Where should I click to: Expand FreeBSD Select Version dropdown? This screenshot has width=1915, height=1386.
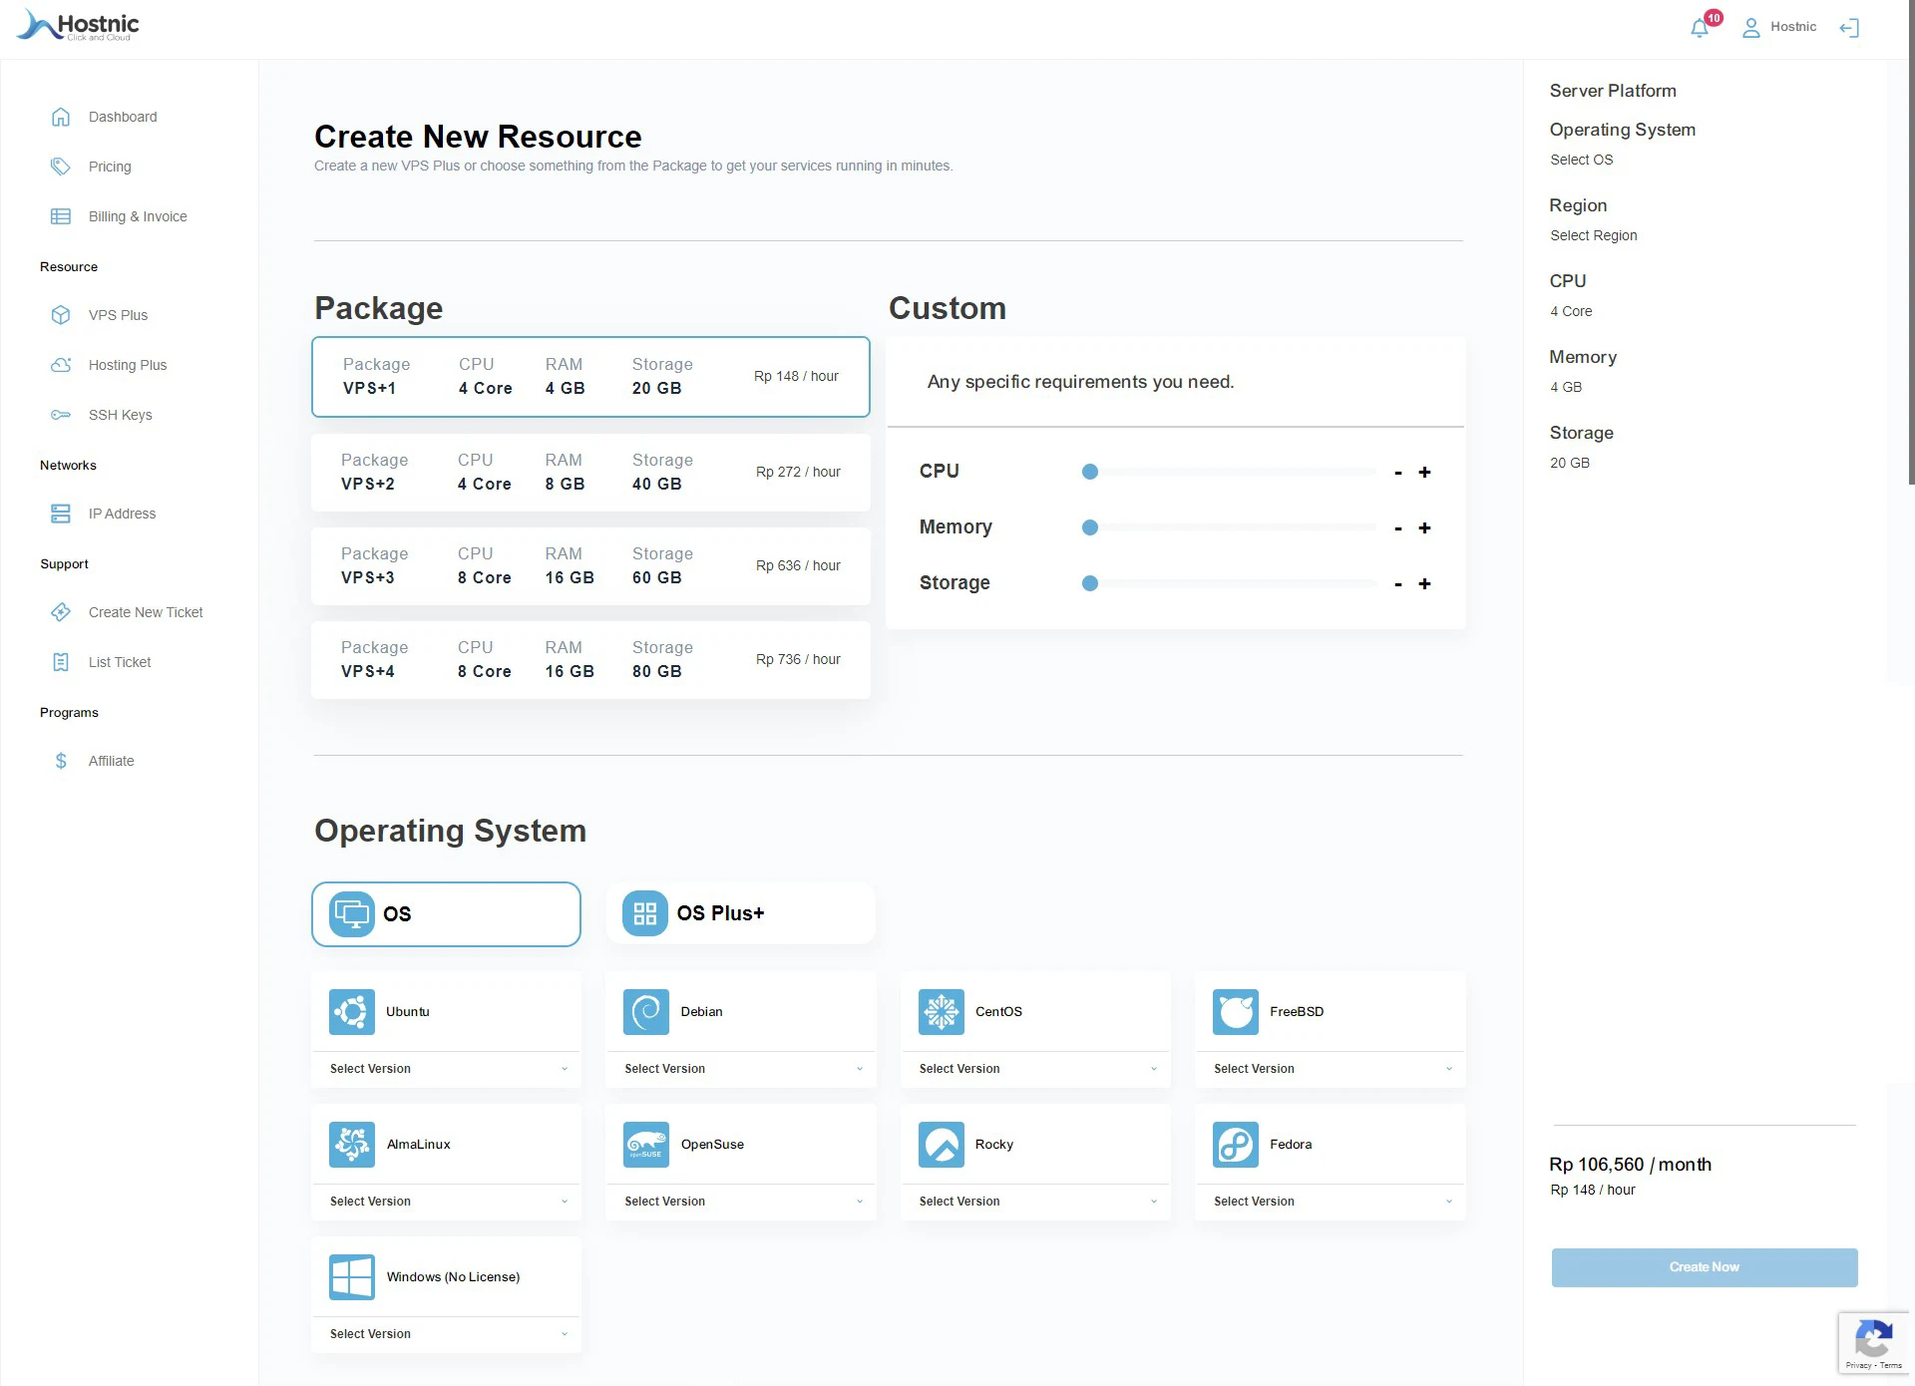(x=1331, y=1069)
